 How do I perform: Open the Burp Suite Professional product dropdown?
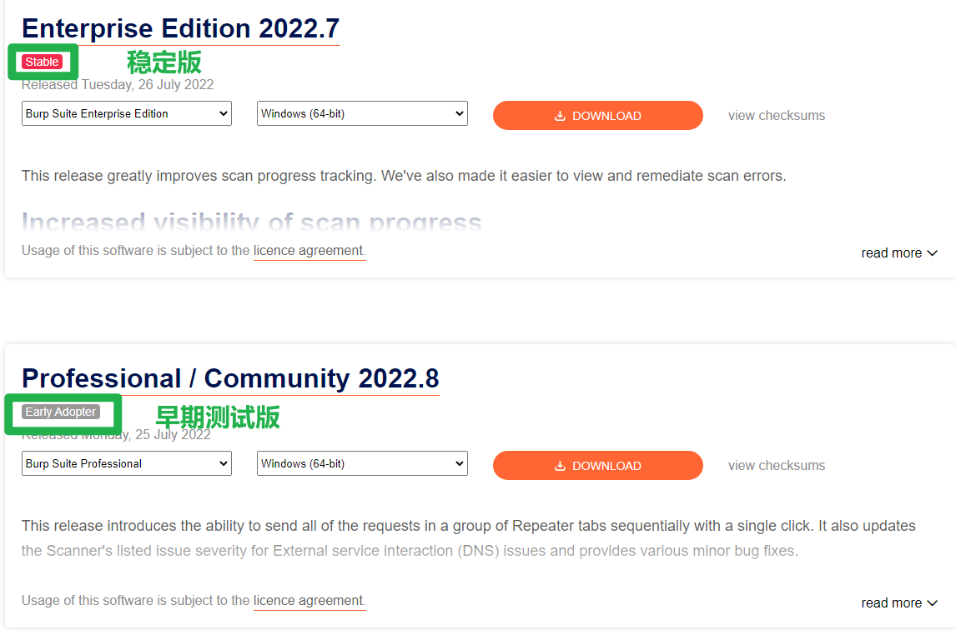pos(127,464)
